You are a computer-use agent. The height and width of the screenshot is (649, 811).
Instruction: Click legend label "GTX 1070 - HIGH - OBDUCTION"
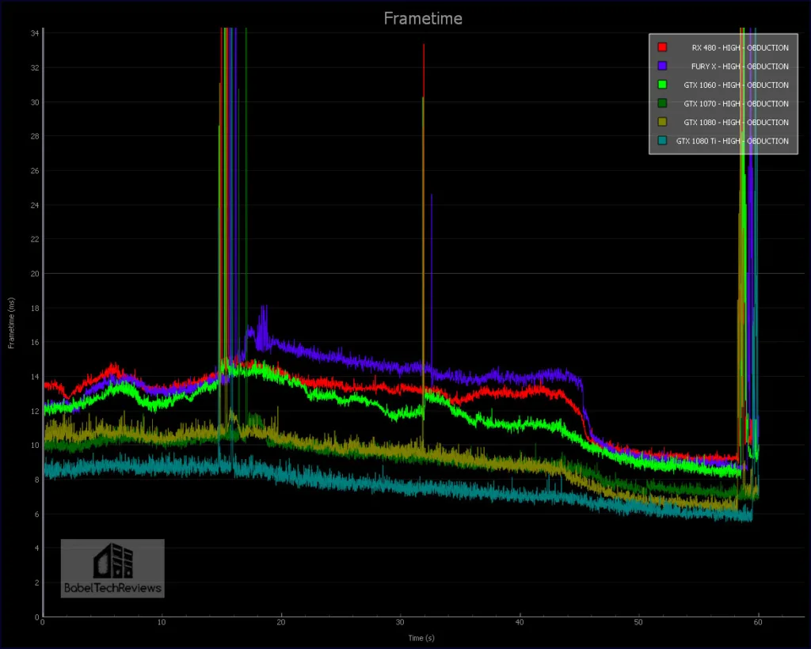point(736,104)
